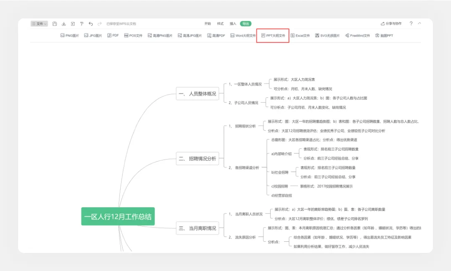This screenshot has width=451, height=271.
Task: Click the save icon in the top toolbar
Action: point(55,24)
